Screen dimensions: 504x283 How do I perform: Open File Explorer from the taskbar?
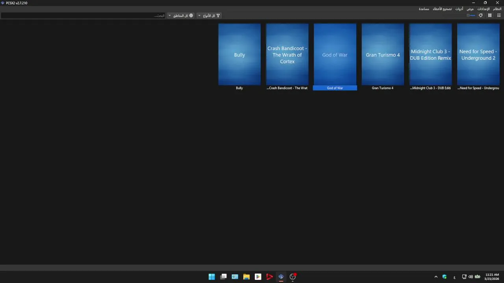pyautogui.click(x=246, y=277)
